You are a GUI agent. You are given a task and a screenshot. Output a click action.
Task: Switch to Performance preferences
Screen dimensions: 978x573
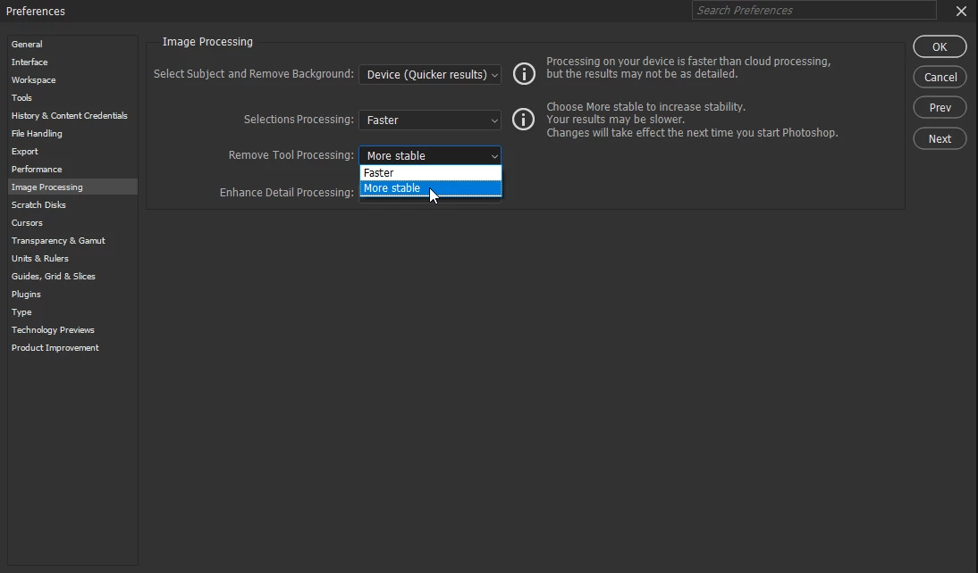pos(72,170)
